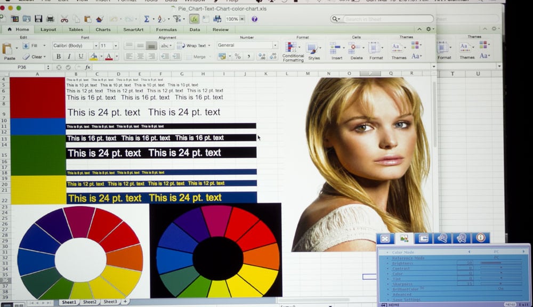Viewport: 533px width, 307px height.
Task: Select the Sheet2 worksheet tab
Action: click(90, 302)
